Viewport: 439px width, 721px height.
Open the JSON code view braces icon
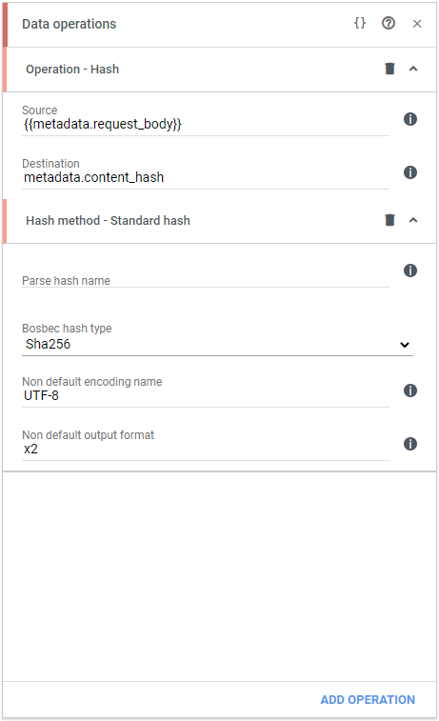[360, 24]
